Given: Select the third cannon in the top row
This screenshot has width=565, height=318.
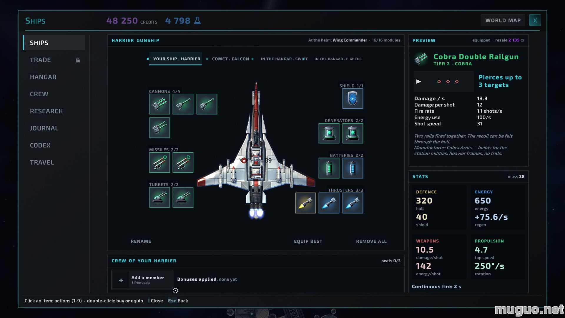Looking at the screenshot, I should tap(207, 104).
